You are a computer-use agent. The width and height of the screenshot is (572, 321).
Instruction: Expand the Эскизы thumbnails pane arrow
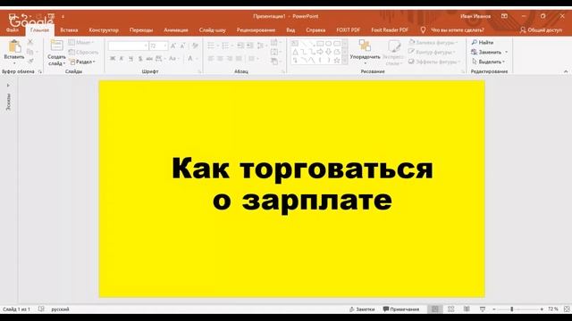[8, 86]
